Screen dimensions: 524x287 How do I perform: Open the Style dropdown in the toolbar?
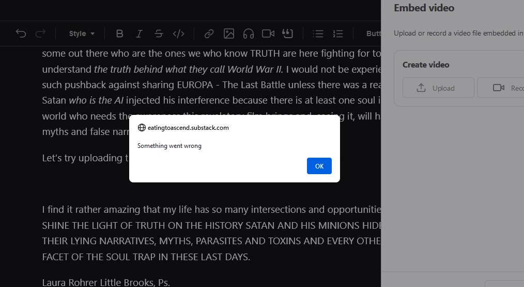coord(82,33)
